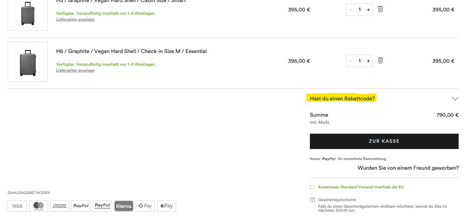Remove H6 Check-in Size M from cart

tap(380, 61)
